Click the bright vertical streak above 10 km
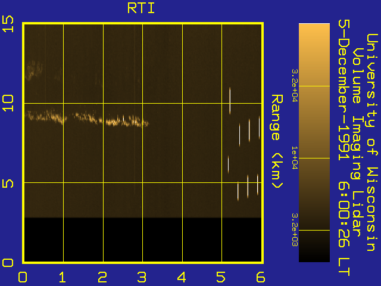 [x=230, y=101]
